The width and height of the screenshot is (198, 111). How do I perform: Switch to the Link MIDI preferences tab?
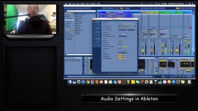point(97,28)
